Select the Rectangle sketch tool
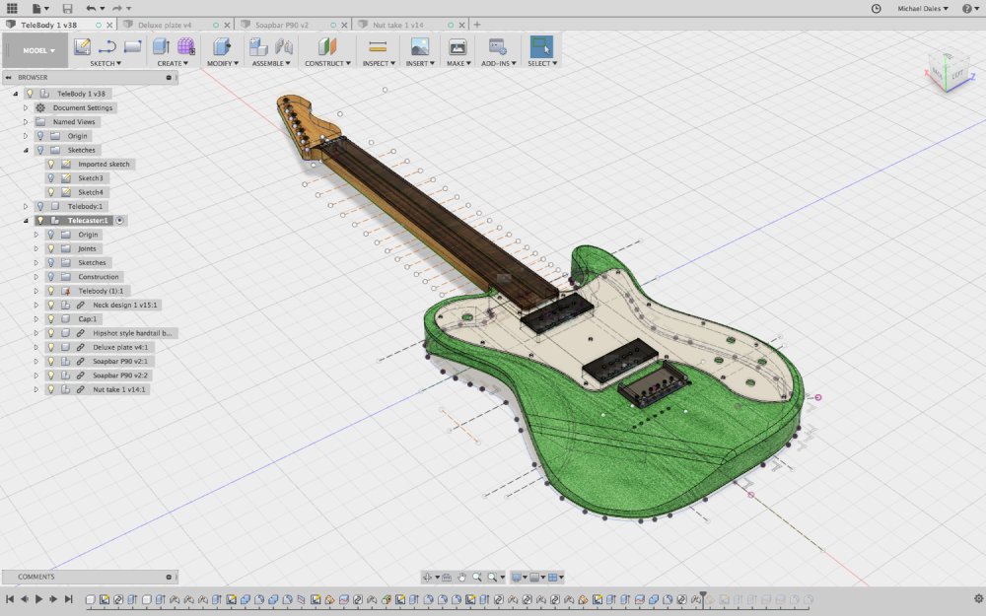This screenshot has height=616, width=986. (133, 46)
